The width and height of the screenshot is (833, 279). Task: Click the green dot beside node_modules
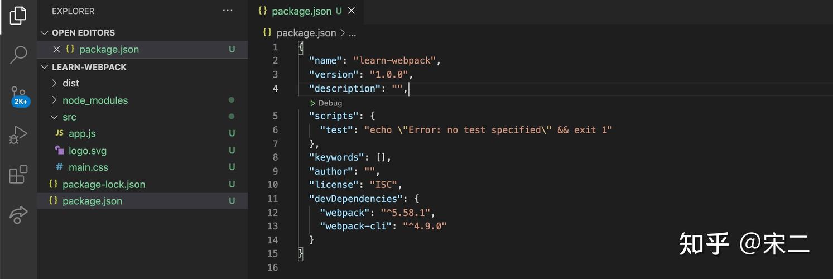pos(232,100)
